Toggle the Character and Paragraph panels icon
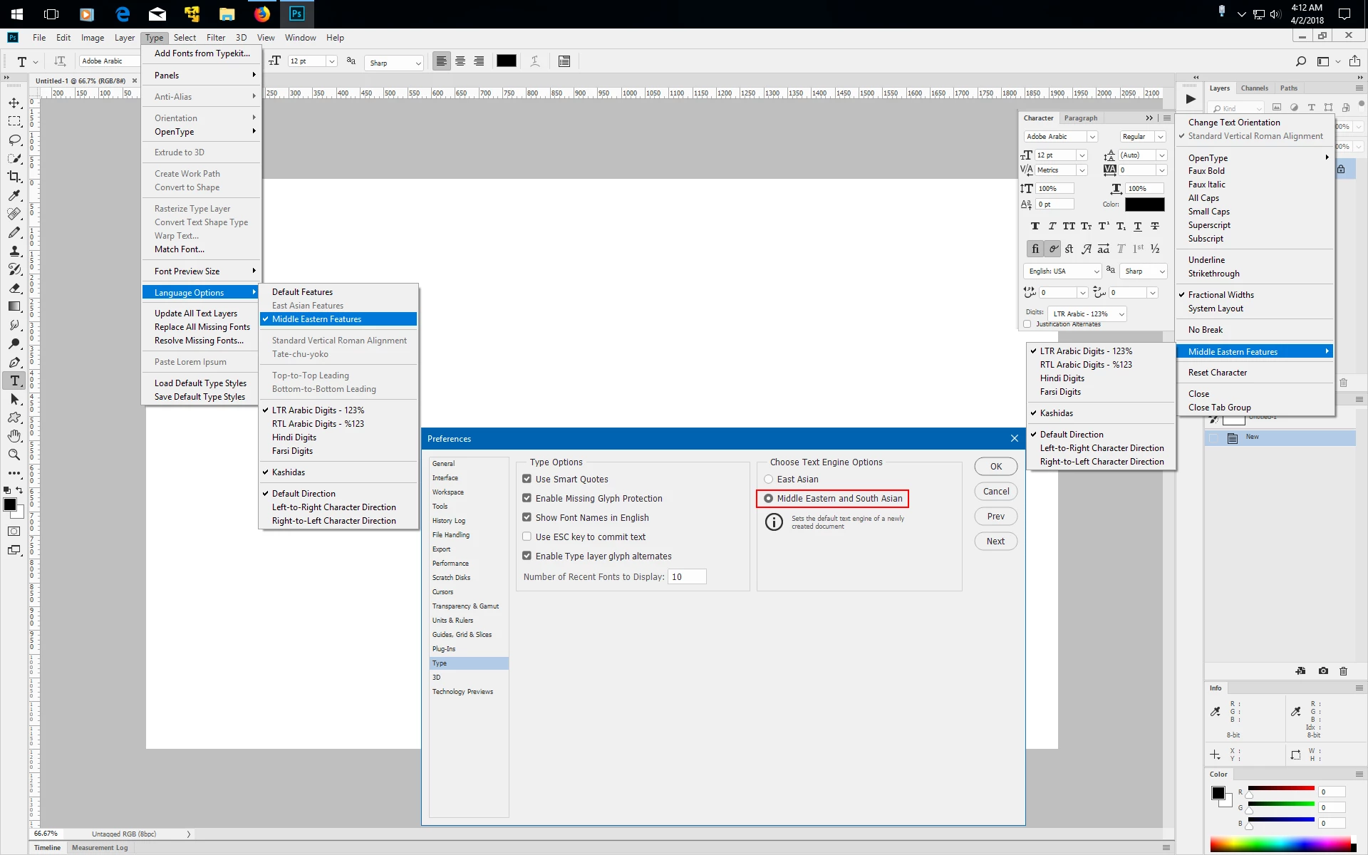Viewport: 1368px width, 855px height. 564,61
